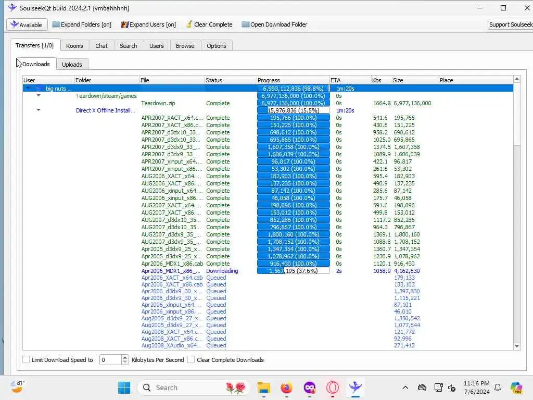
Task: Click the scroll up arrow of transfer list
Action: (517, 79)
